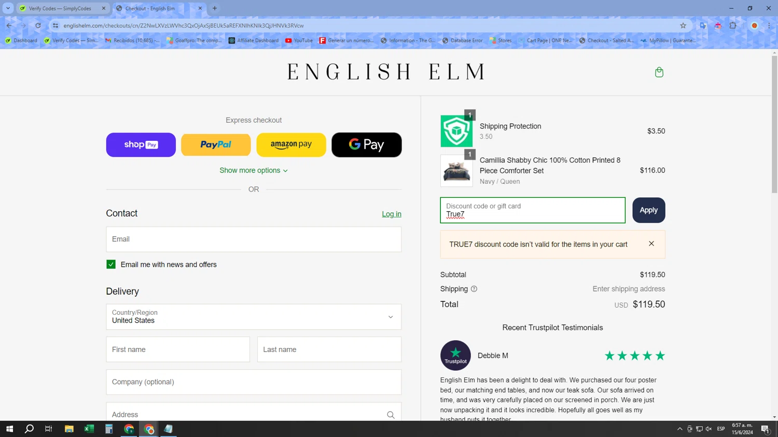Expand Show more options for express checkout
The height and width of the screenshot is (437, 778).
tap(254, 170)
